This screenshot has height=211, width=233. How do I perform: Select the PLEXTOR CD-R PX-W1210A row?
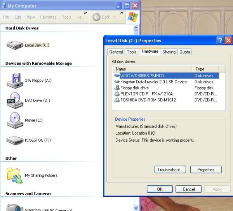(166, 94)
